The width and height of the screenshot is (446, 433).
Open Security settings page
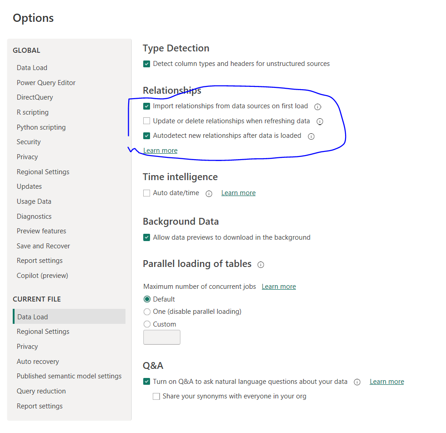point(29,142)
